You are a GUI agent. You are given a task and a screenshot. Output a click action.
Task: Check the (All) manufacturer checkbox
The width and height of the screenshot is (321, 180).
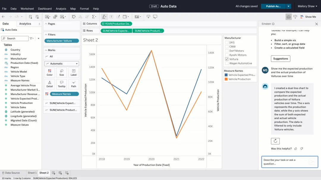pyautogui.click(x=226, y=42)
